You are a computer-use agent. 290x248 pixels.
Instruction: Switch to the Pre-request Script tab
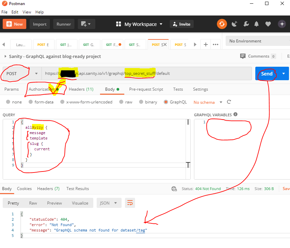(x=146, y=89)
